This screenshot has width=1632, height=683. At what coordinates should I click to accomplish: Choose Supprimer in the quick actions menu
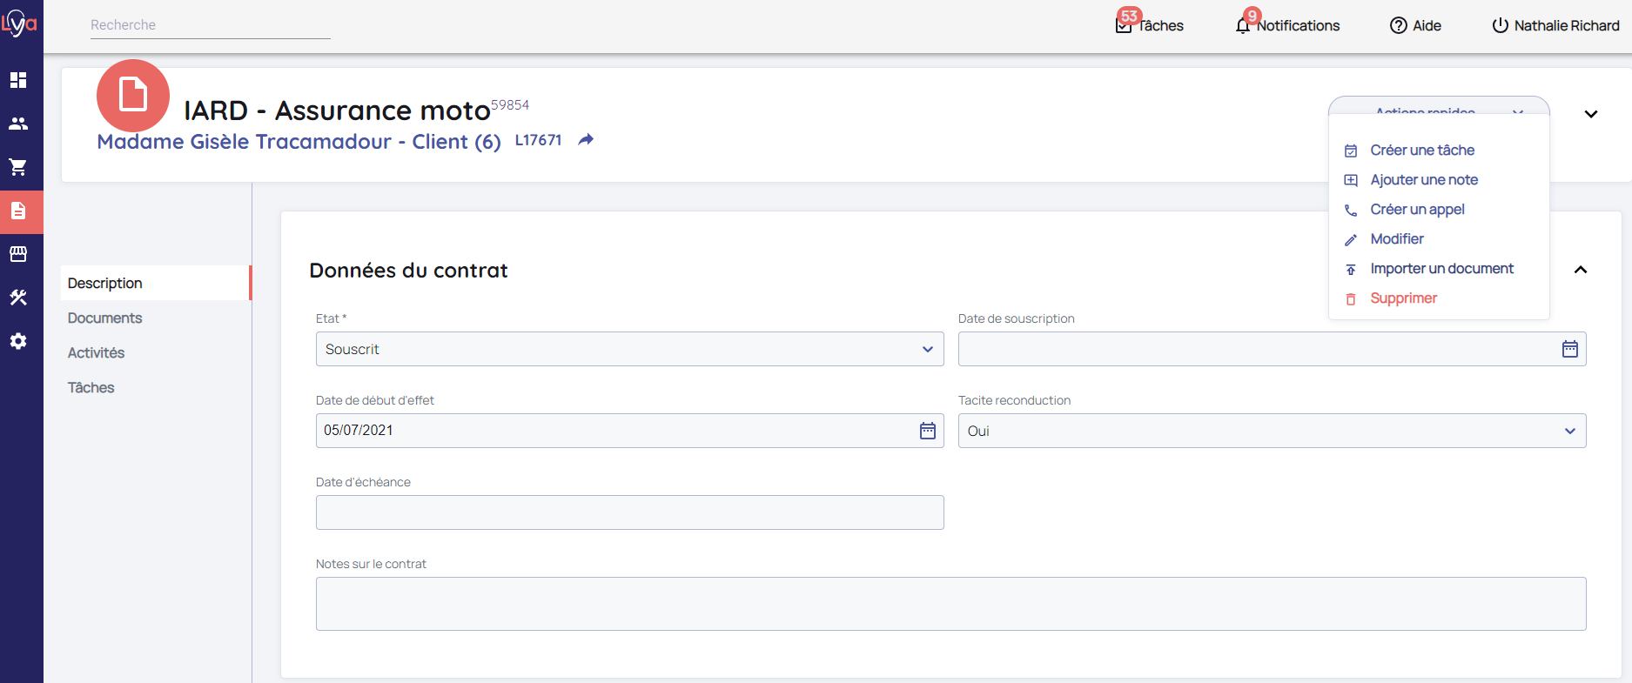(x=1403, y=298)
